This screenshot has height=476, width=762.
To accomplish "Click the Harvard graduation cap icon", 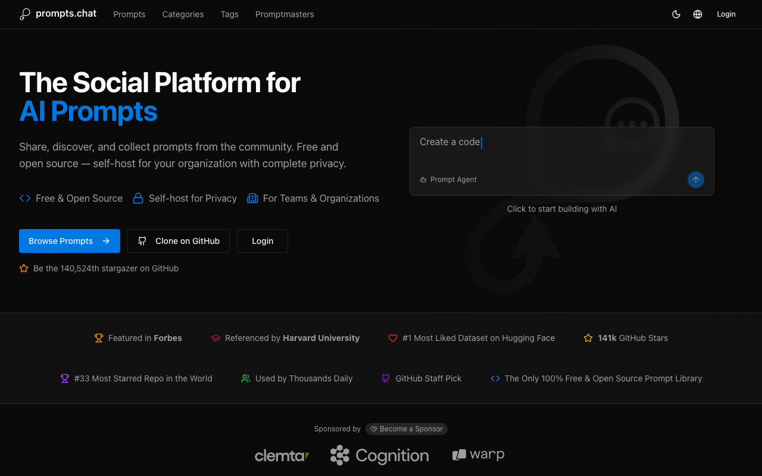I will coord(216,338).
